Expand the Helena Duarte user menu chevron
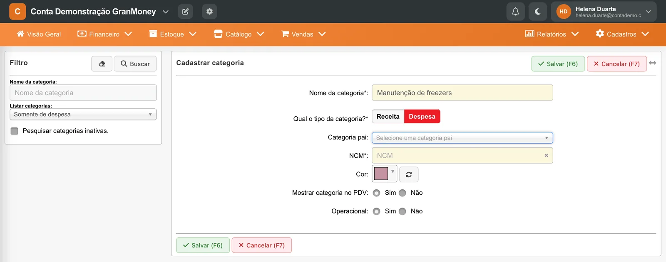 click(x=648, y=12)
